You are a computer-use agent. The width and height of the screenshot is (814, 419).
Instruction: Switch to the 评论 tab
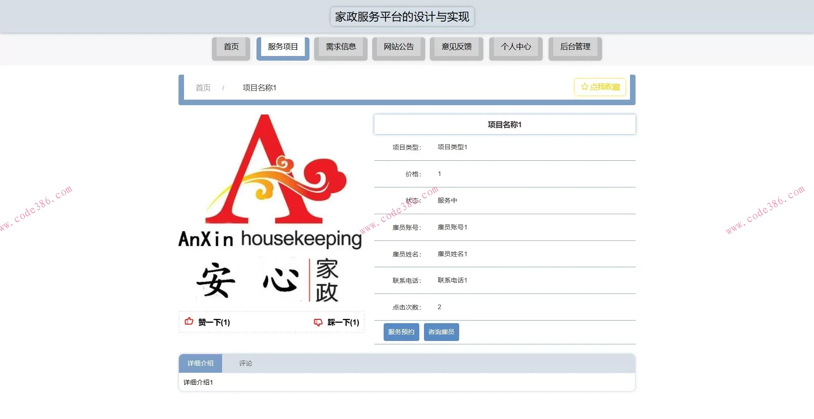point(245,363)
